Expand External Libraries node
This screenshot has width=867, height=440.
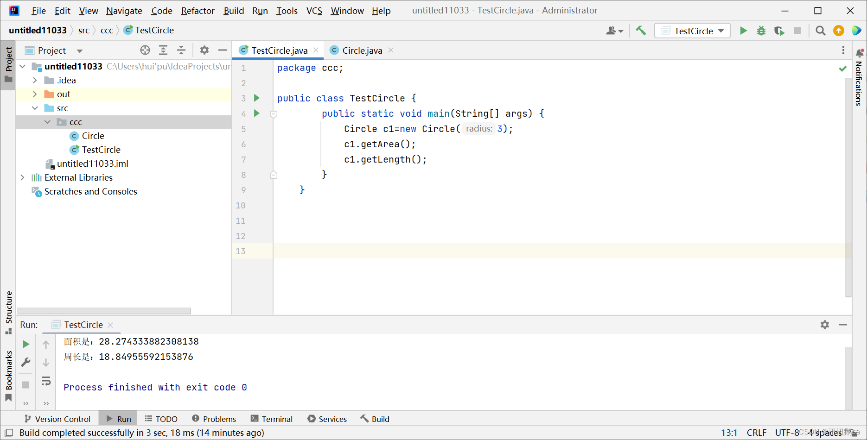pyautogui.click(x=23, y=177)
